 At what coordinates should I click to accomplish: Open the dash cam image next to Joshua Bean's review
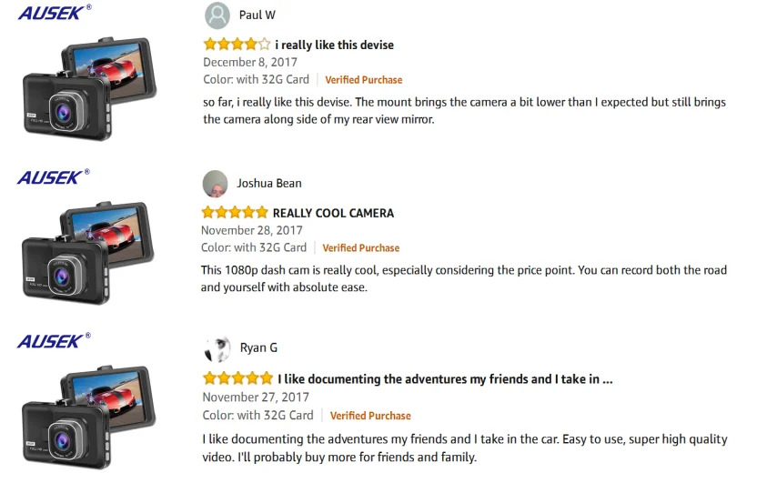click(87, 252)
